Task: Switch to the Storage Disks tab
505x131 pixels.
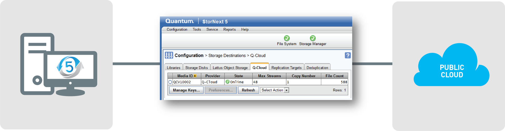Action: 196,67
